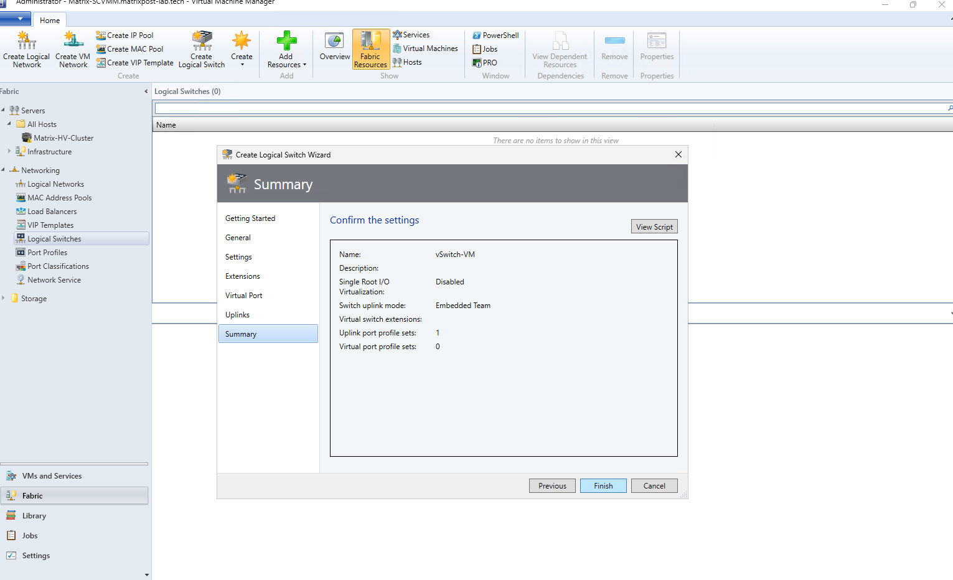Click the Remove ribbon button

pos(614,47)
